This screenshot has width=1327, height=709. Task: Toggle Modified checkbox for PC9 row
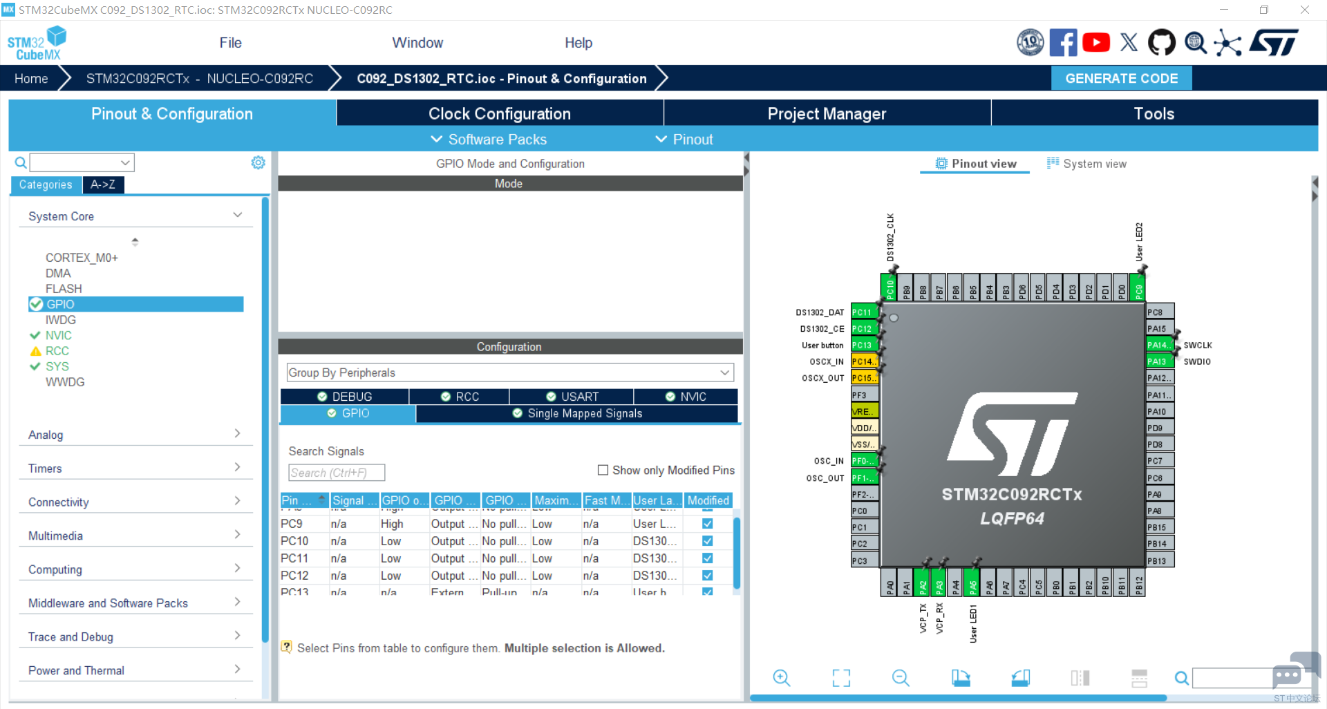(x=708, y=524)
